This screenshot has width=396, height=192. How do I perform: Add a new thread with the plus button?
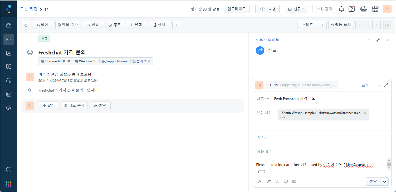point(322,25)
